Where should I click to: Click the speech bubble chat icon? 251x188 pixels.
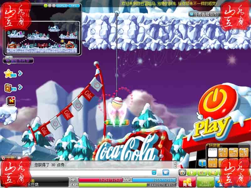[x=166, y=173]
